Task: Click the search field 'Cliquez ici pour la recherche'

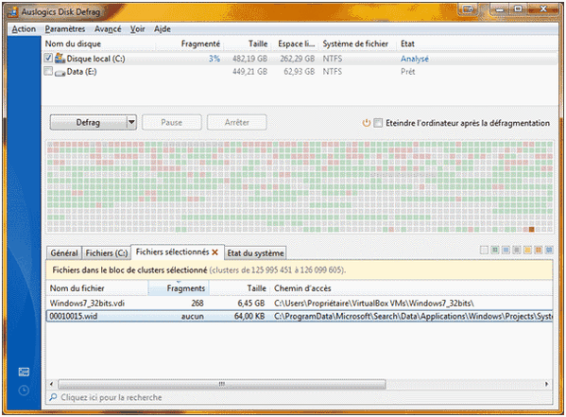Action: point(300,397)
